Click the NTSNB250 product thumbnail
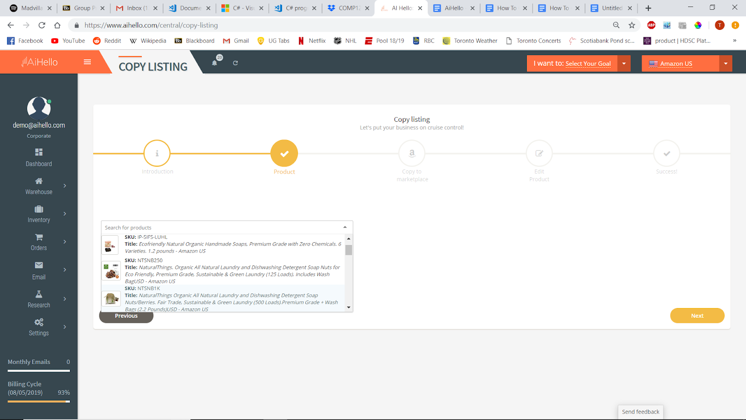 [111, 271]
